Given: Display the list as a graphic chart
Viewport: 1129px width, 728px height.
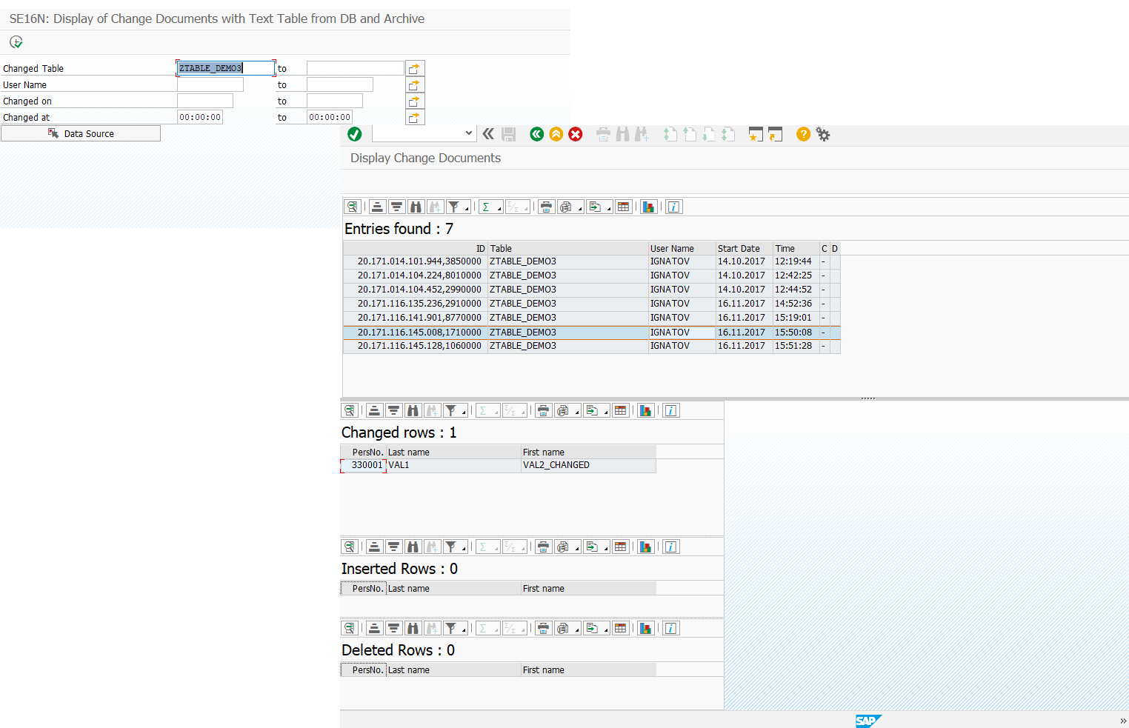Looking at the screenshot, I should point(648,207).
